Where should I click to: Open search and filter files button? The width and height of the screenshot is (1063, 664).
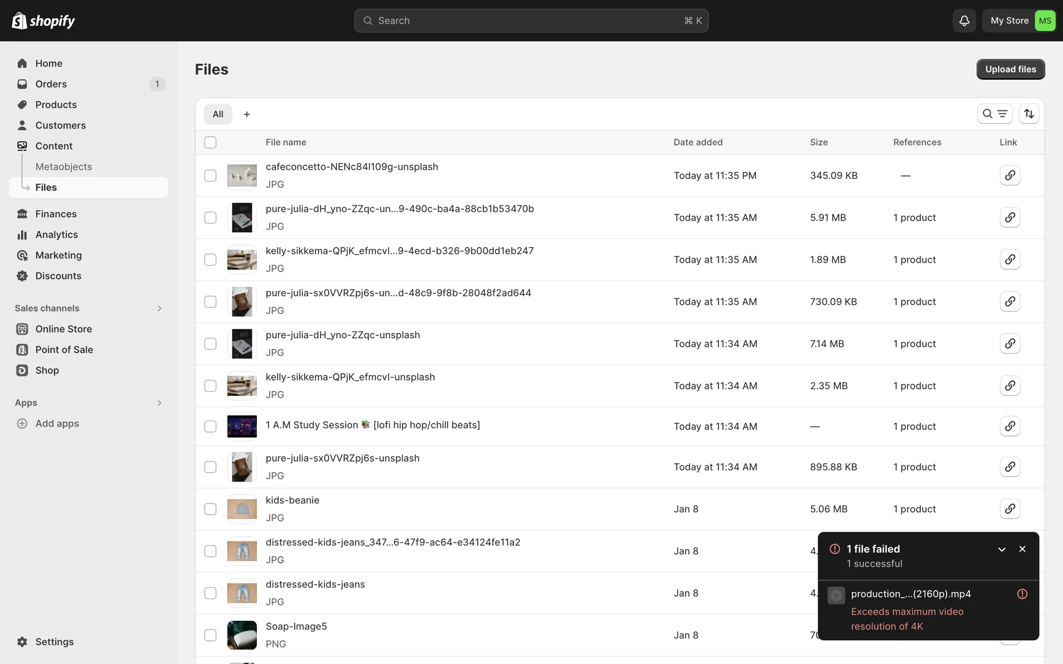click(994, 114)
